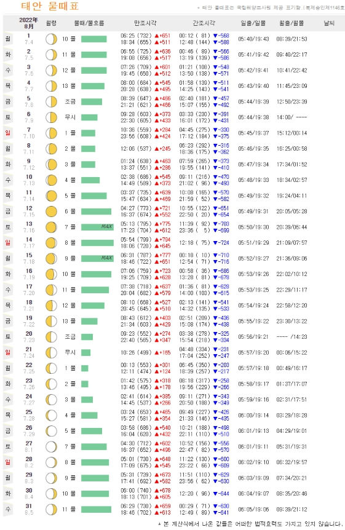Click the low tide time '12:18 ( 75)'
This screenshot has height=530, width=345.
click(x=195, y=243)
